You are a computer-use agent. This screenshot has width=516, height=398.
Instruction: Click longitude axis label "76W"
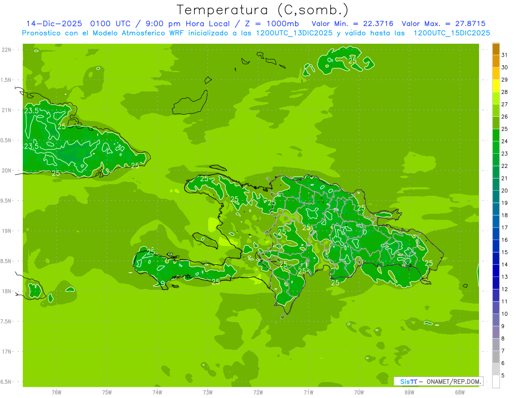(56, 392)
